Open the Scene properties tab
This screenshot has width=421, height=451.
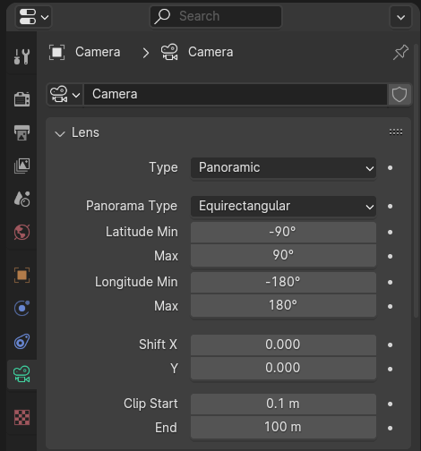[21, 199]
